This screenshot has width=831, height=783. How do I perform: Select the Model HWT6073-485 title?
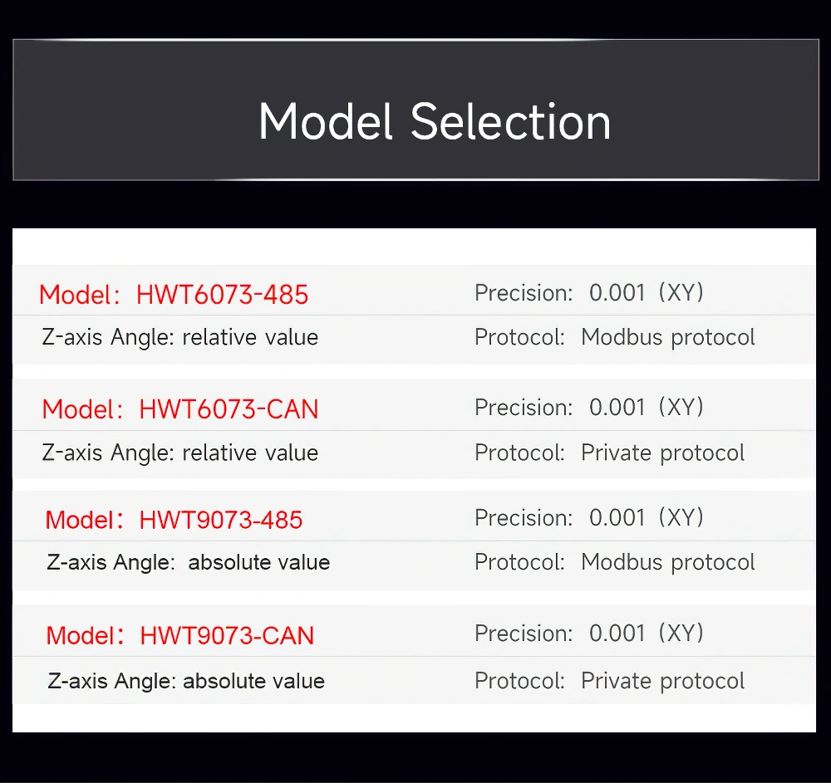(174, 295)
